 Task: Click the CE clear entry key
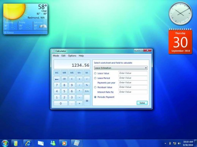coord(64,79)
